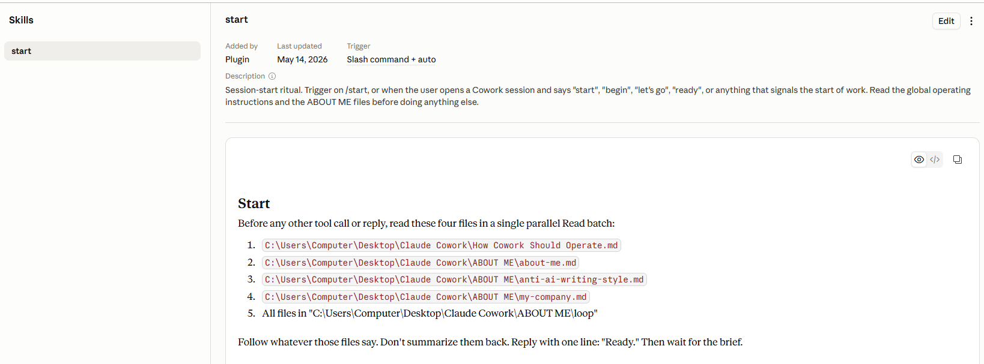Click the Slash command + auto trigger value
Screen dimensions: 984x364
[x=391, y=59]
